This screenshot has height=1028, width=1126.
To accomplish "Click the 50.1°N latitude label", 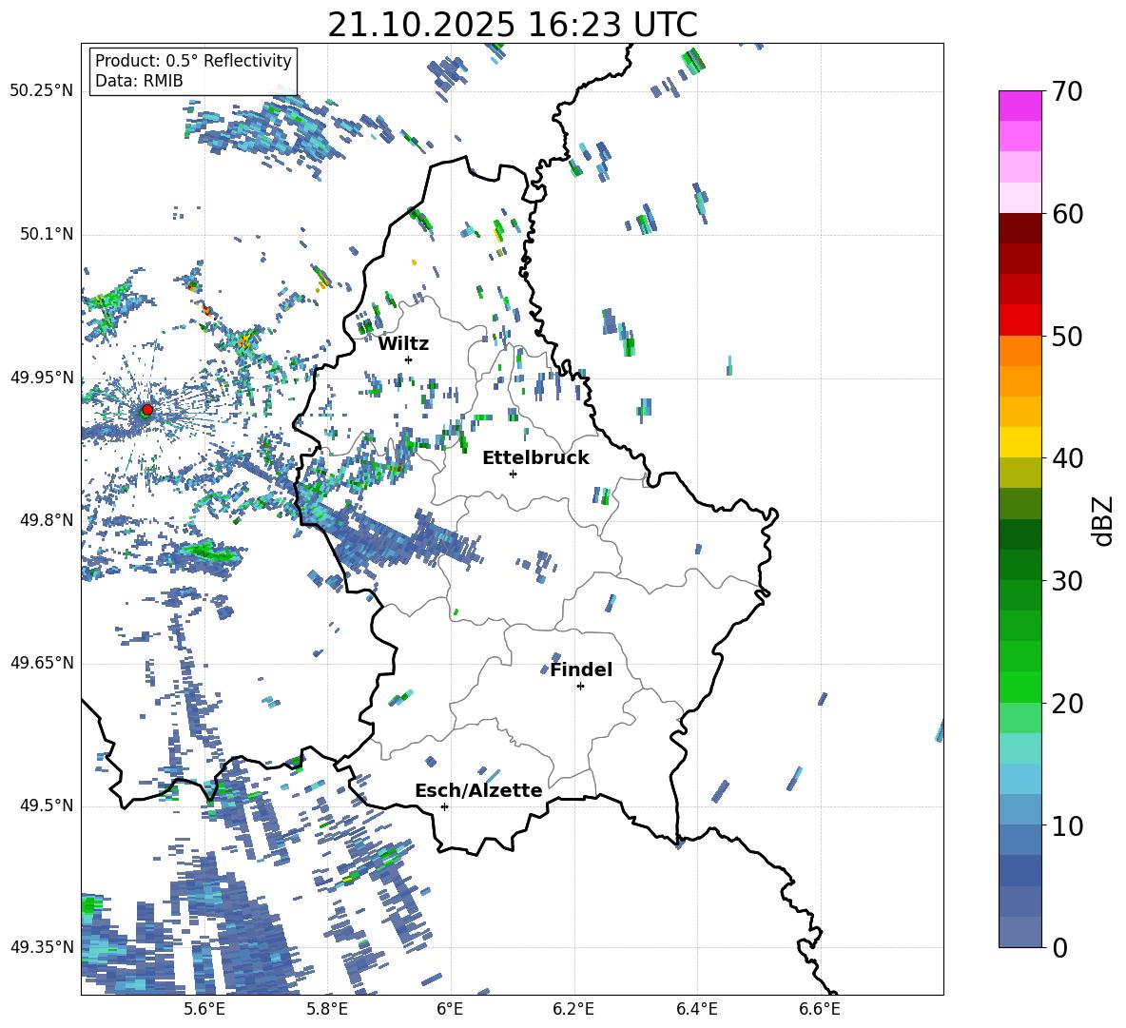I will tap(47, 235).
